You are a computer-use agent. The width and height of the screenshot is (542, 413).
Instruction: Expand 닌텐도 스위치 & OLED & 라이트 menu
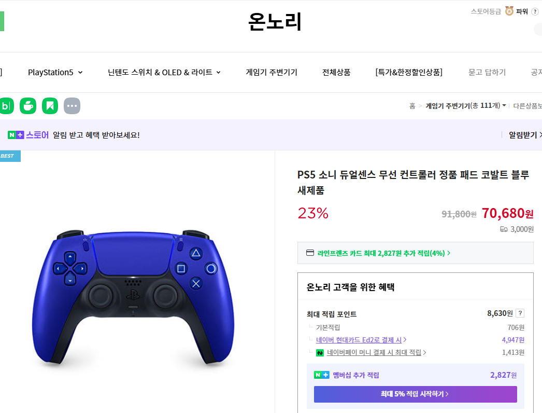pyautogui.click(x=164, y=73)
